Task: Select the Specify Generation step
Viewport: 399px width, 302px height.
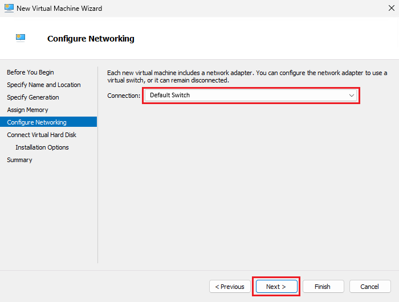Action: pyautogui.click(x=33, y=97)
